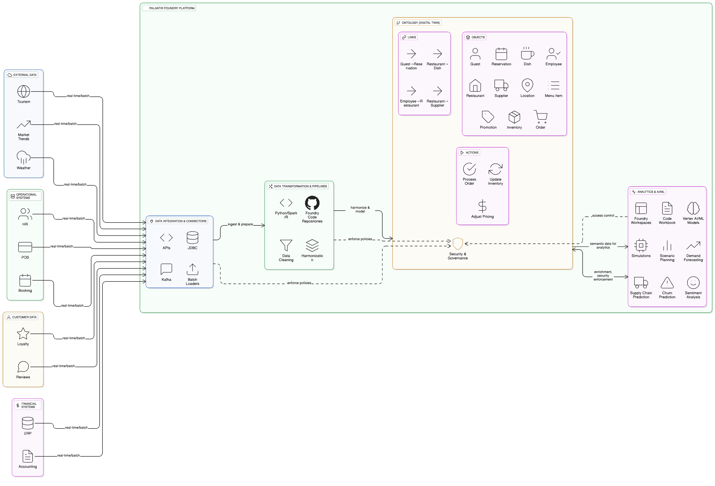Click the Palantir Foundry Platform title label
The height and width of the screenshot is (486, 715).
(x=171, y=8)
